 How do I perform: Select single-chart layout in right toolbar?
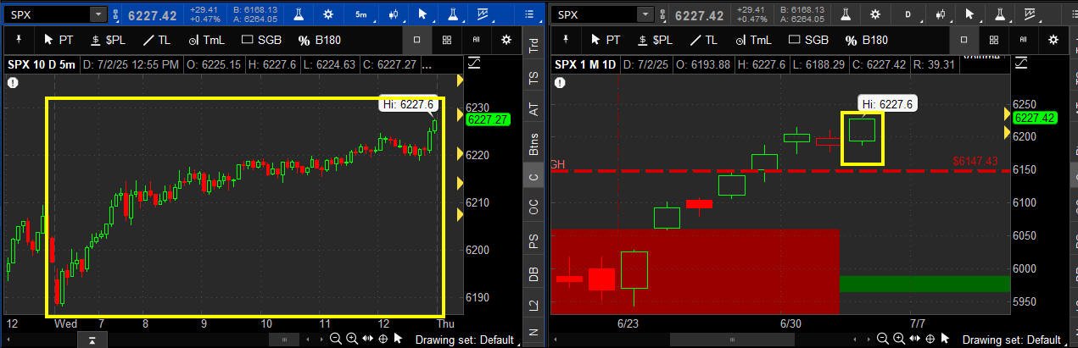click(x=964, y=40)
